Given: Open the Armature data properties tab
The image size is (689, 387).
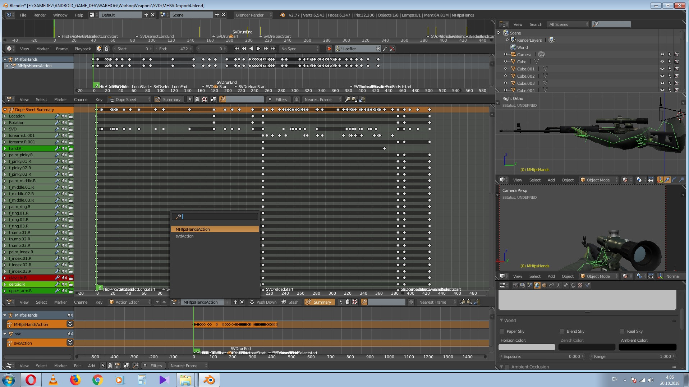Looking at the screenshot, I should 559,285.
